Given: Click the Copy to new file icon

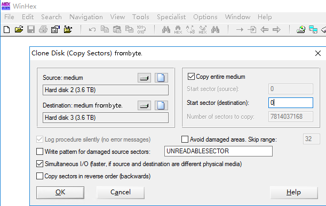Looking at the screenshot, I should coord(129,30).
